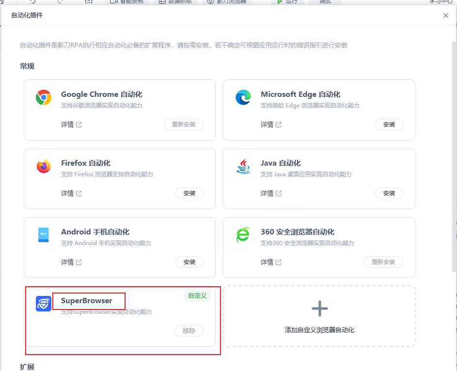Open 详情 link for Microsoft Edge 自动化
This screenshot has width=457, height=371.
pos(271,124)
